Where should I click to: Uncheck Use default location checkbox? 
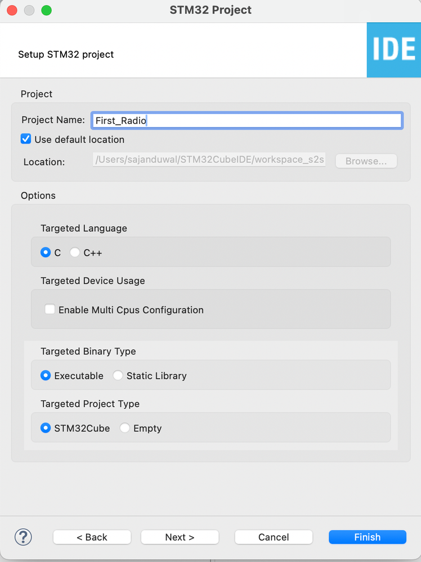pos(26,140)
